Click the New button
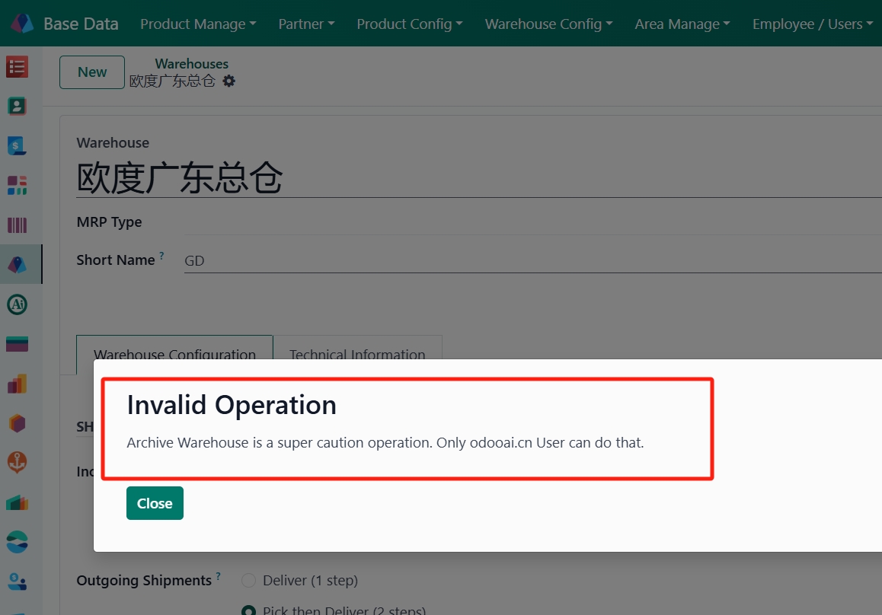 (x=92, y=72)
